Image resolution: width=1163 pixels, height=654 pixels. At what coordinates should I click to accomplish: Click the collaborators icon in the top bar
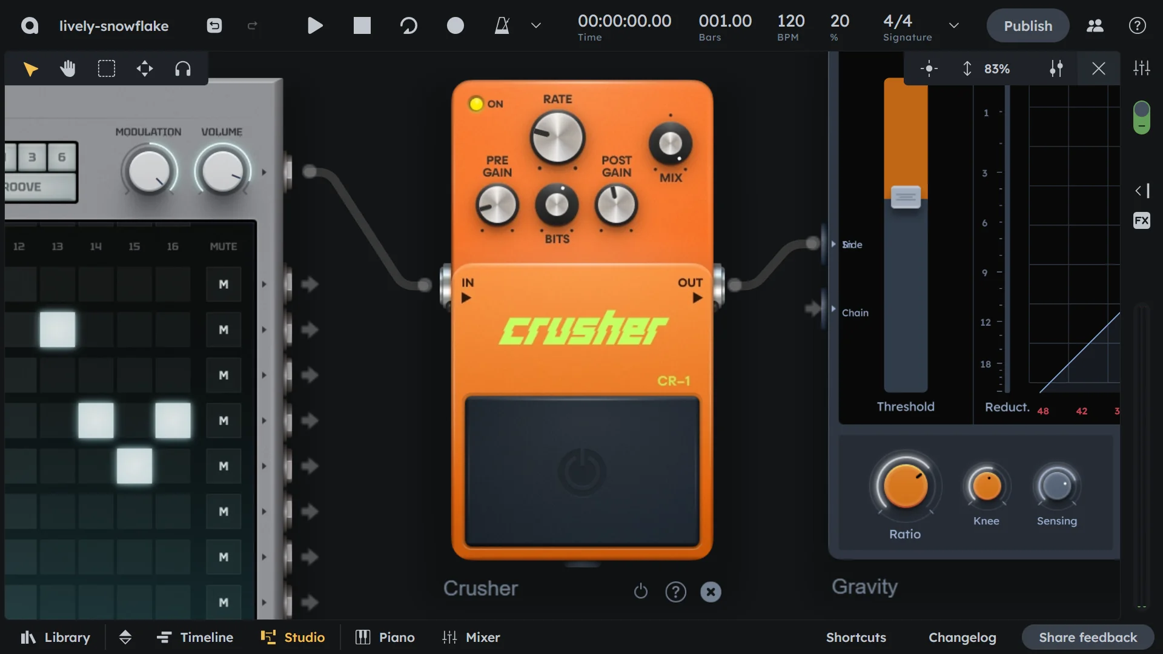pyautogui.click(x=1094, y=25)
